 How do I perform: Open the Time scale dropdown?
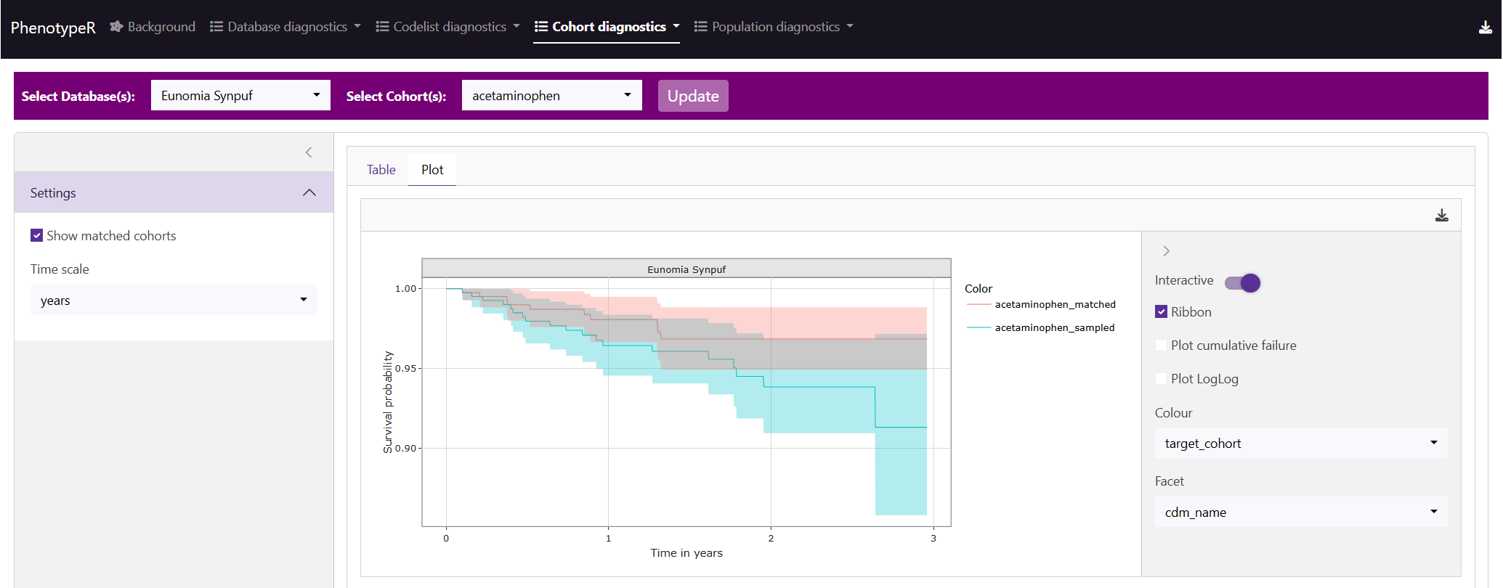174,301
